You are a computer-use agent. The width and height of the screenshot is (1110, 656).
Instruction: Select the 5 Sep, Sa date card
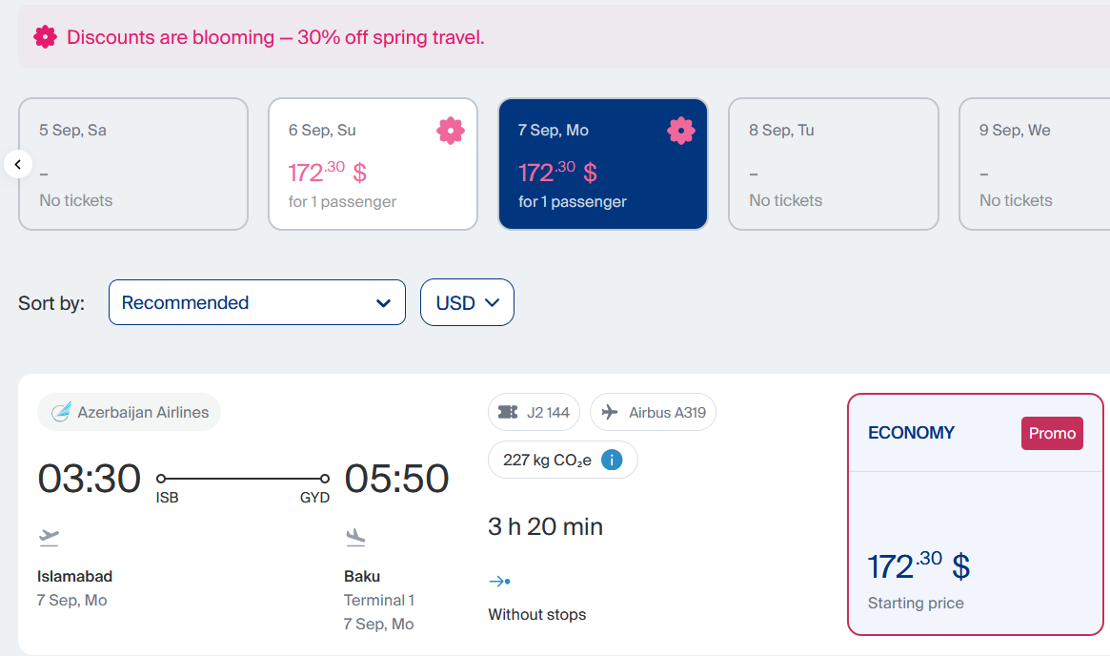click(x=133, y=164)
